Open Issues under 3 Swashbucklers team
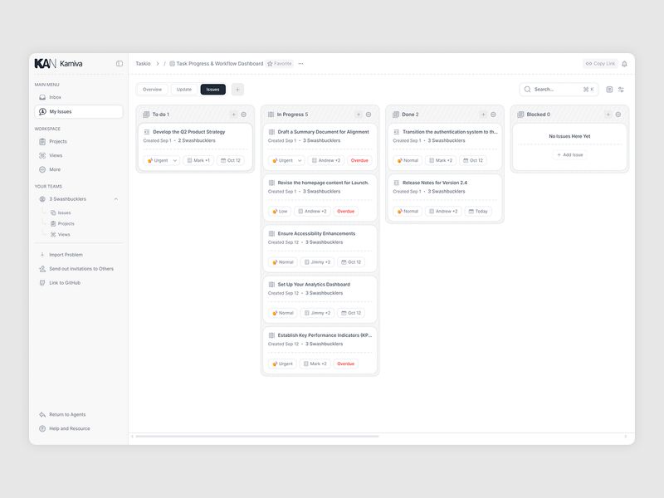Viewport: 664px width, 498px height. pos(61,212)
